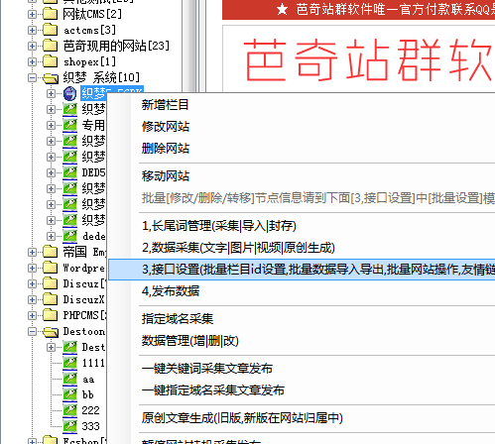
Task: Click the site icon next to bb
Action: (x=69, y=394)
